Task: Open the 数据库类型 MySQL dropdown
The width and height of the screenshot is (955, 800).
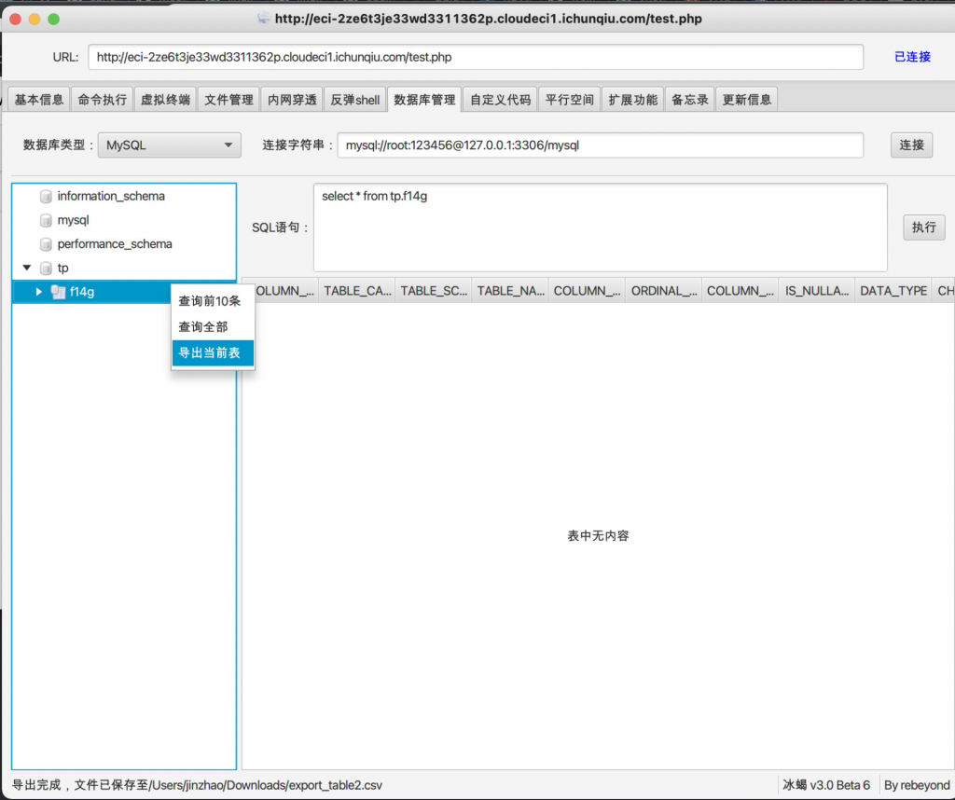Action: (169, 145)
